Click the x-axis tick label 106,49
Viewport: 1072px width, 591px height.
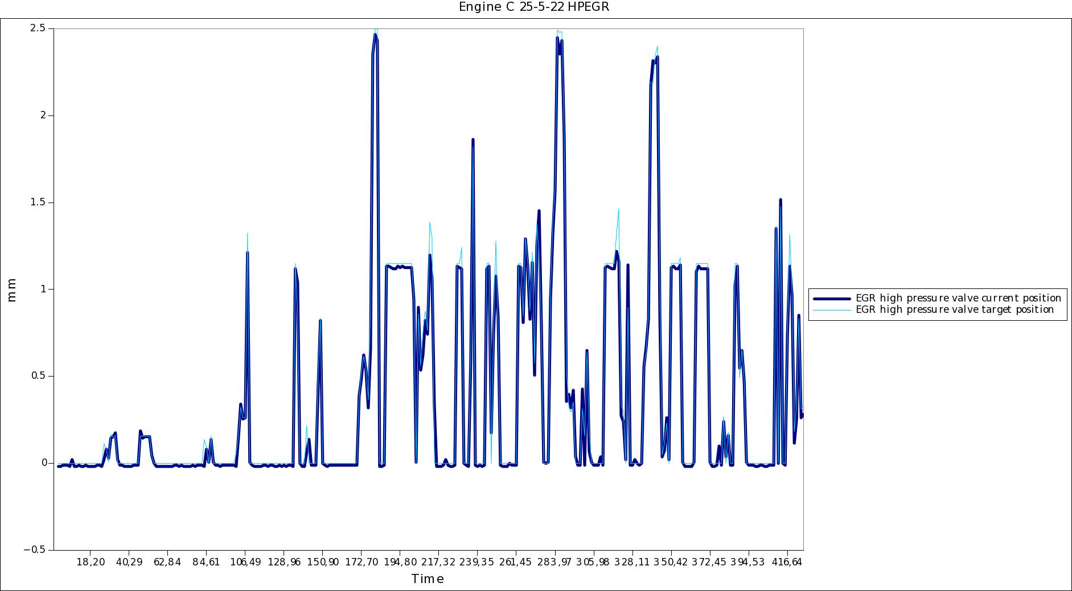coord(245,562)
